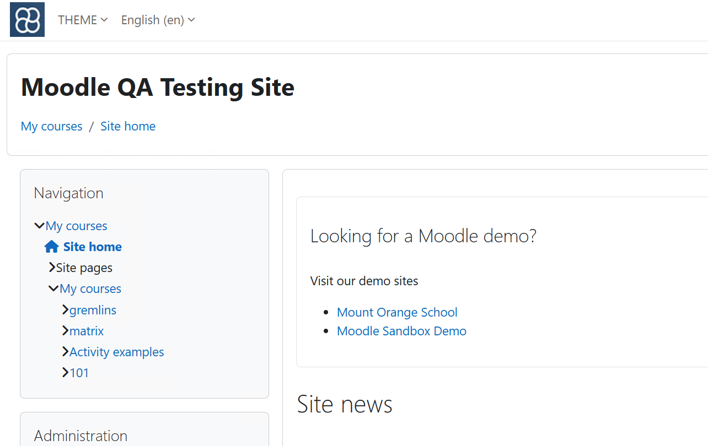Select Site home in Navigation block
This screenshot has width=708, height=446.
pos(93,247)
